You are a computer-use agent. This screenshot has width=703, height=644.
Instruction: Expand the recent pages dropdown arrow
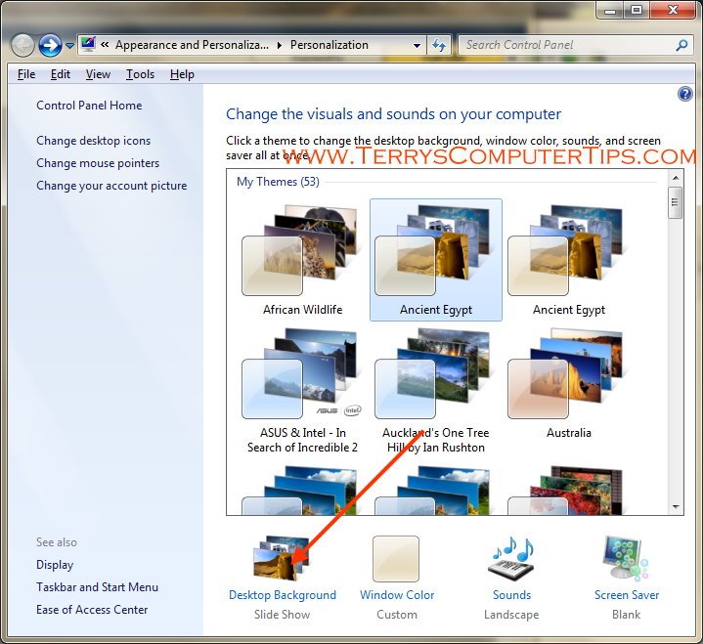click(70, 46)
